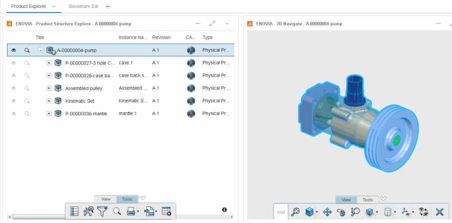This screenshot has height=223, width=452.
Task: Click the printer icon in Structure Explore toolbar
Action: (130, 211)
